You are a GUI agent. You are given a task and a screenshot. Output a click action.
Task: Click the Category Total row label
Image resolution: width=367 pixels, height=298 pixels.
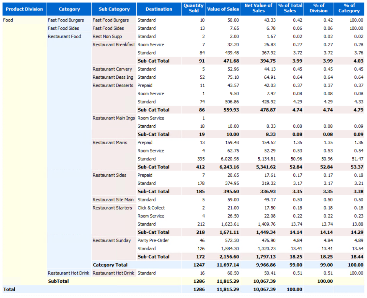pyautogui.click(x=110, y=265)
